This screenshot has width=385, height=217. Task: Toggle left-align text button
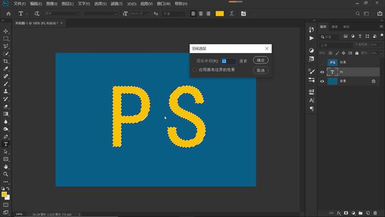click(194, 14)
